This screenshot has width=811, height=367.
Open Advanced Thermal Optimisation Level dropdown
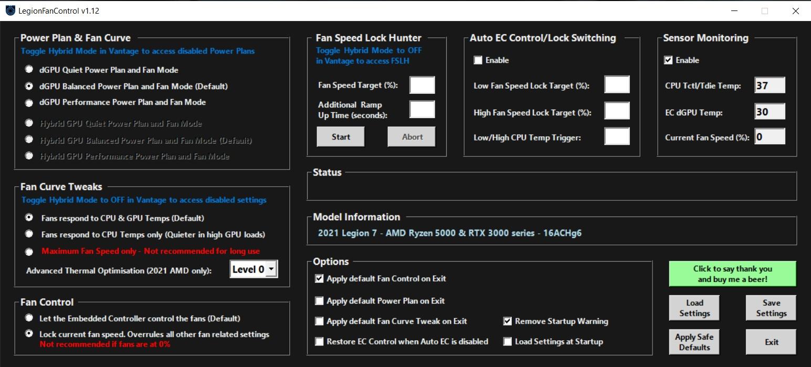254,269
